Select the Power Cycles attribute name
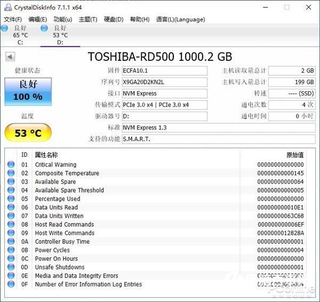 (52, 250)
